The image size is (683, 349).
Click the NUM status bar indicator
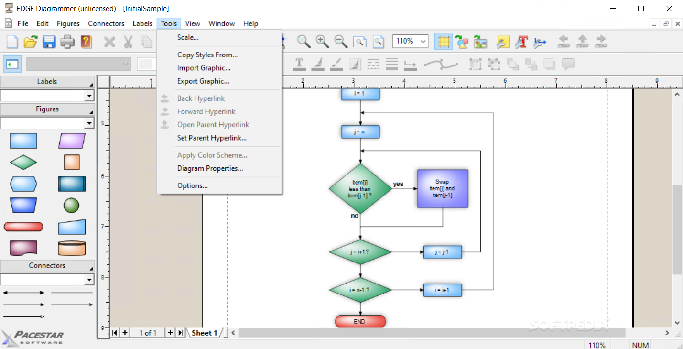click(x=640, y=345)
